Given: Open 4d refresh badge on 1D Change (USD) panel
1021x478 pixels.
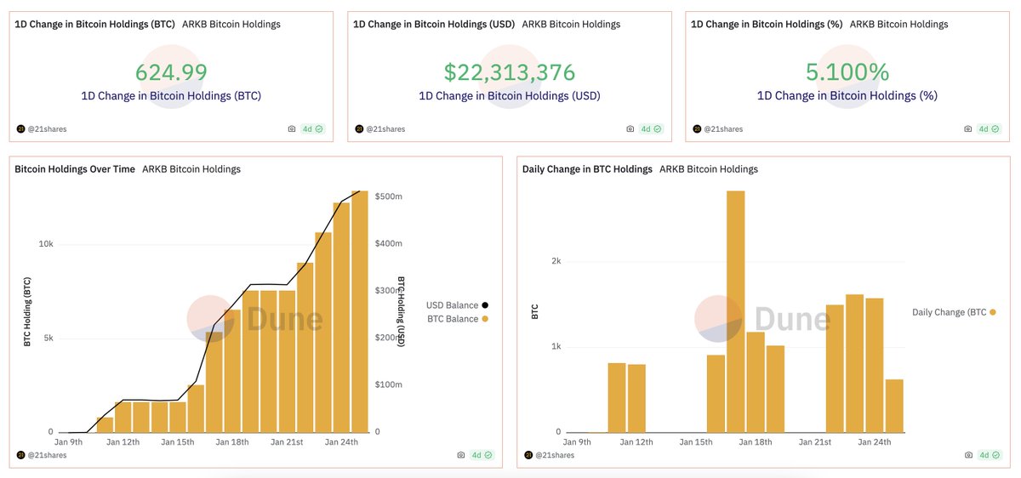Looking at the screenshot, I should click(x=652, y=129).
